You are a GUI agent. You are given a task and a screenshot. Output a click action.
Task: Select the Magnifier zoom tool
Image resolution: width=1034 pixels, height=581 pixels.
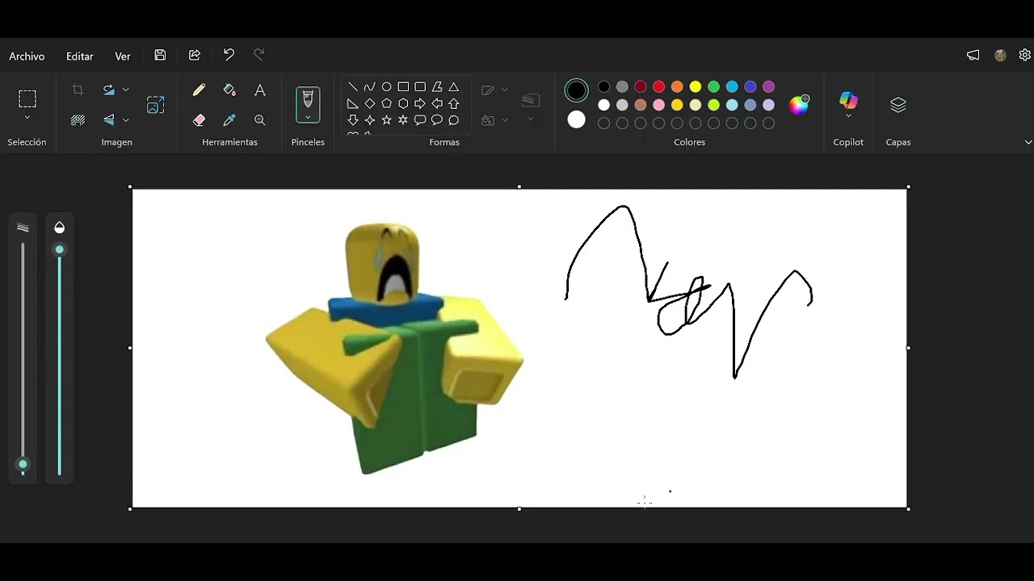point(259,119)
